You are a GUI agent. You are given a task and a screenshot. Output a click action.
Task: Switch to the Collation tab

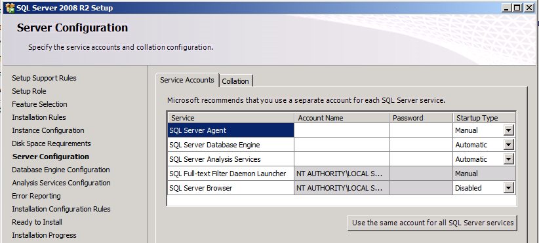235,81
